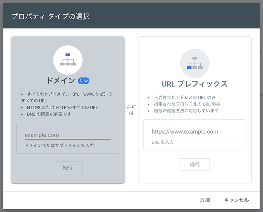The image size is (263, 212).
Task: Click '複数の確認方法に対応しています' bullet text
Action: point(186,111)
